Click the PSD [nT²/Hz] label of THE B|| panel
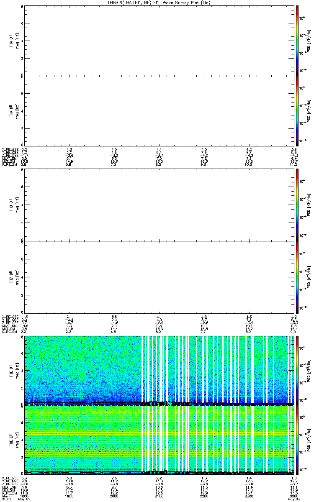This screenshot has height=502, width=314. pos(309,441)
